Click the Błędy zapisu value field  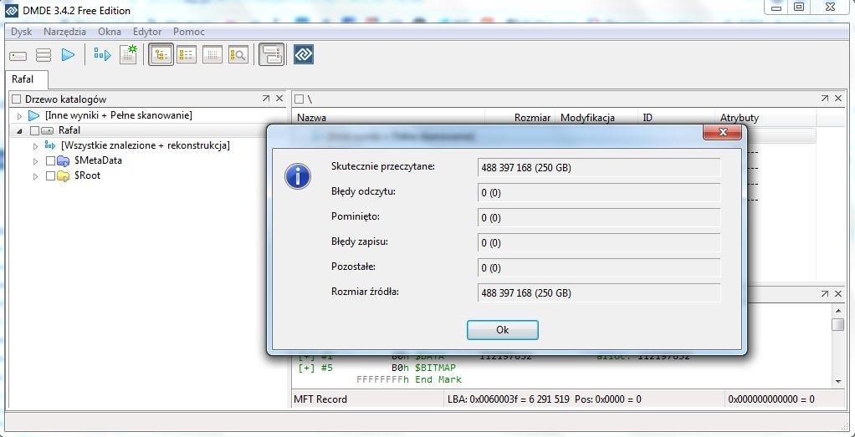tap(599, 243)
